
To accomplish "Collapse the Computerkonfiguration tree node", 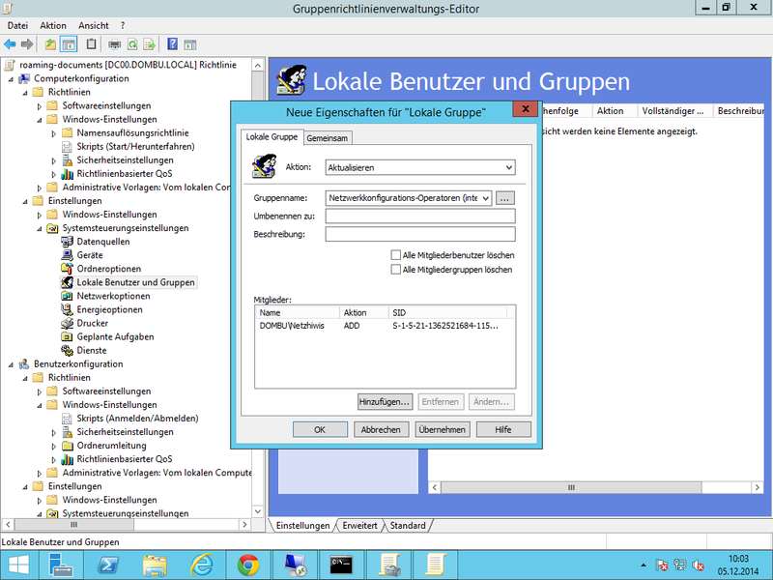I will coord(11,78).
